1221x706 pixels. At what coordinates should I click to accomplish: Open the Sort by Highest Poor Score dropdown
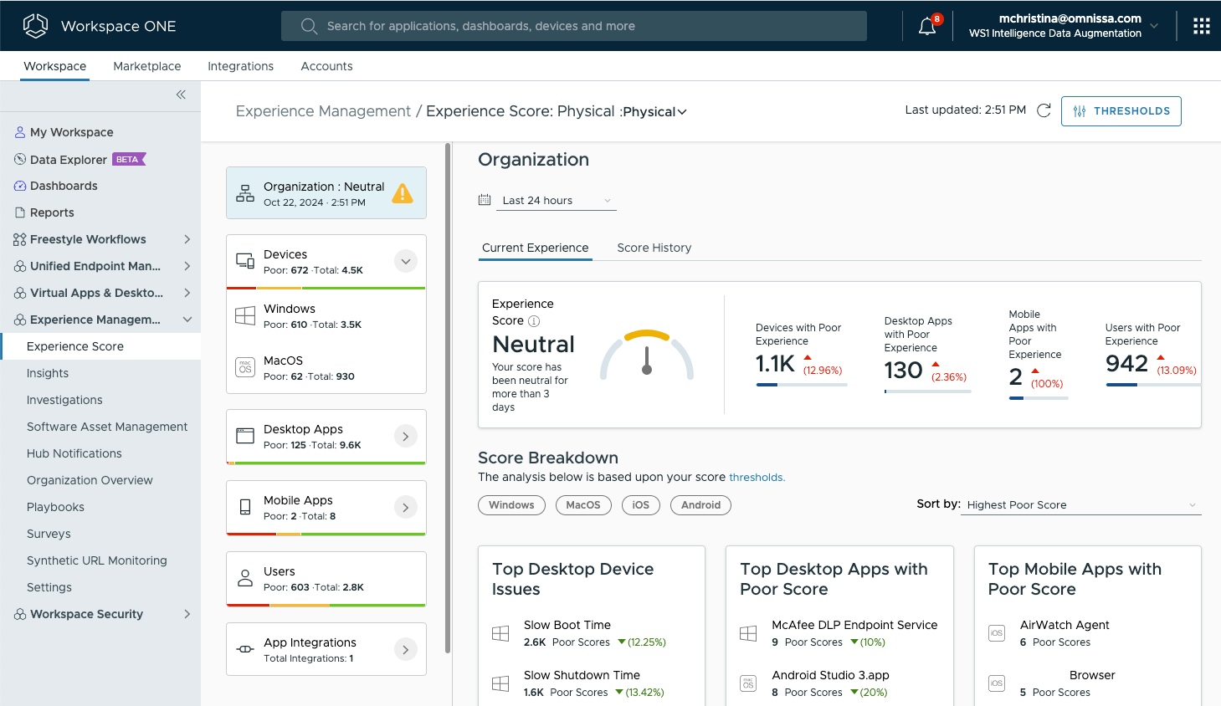pyautogui.click(x=1080, y=505)
